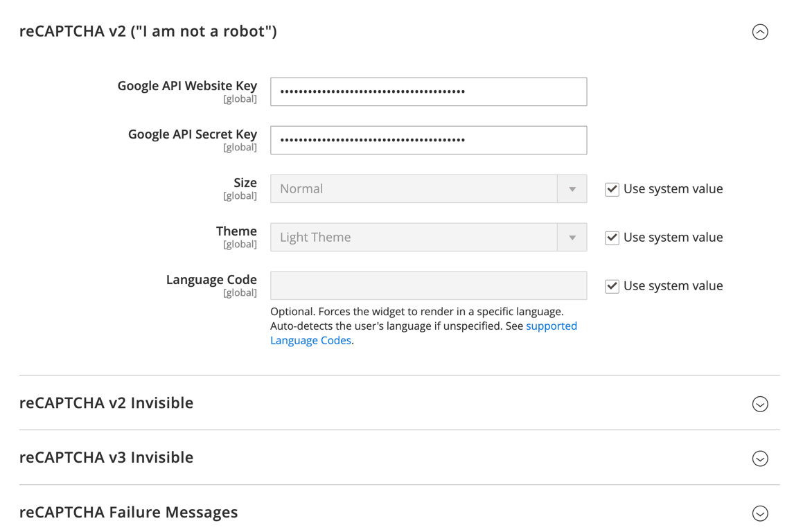
Task: Click the checkmark icon beside Language Code
Action: (x=612, y=285)
